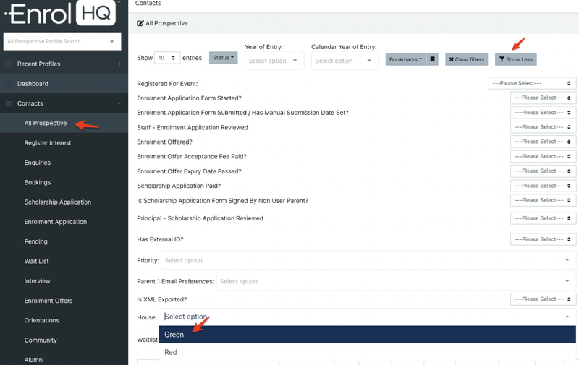Click the Dashboard sidebar icon
The width and height of the screenshot is (579, 365).
(9, 84)
